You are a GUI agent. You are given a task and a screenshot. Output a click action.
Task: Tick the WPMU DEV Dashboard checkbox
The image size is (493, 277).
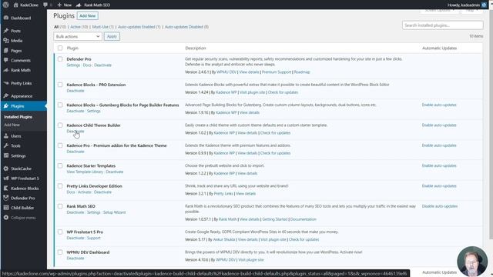[x=60, y=252]
